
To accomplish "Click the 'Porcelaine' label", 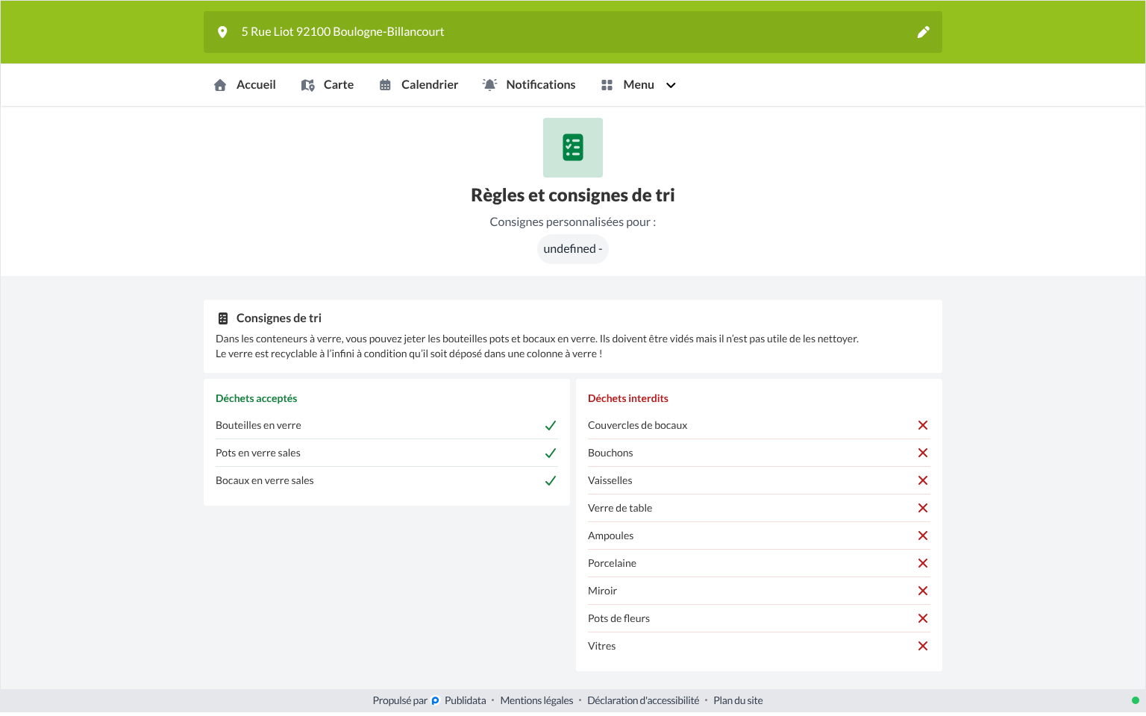I will point(613,564).
